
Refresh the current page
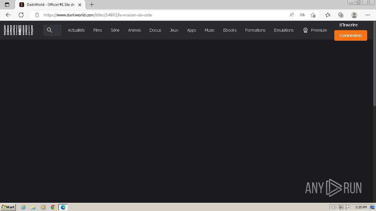tap(21, 15)
